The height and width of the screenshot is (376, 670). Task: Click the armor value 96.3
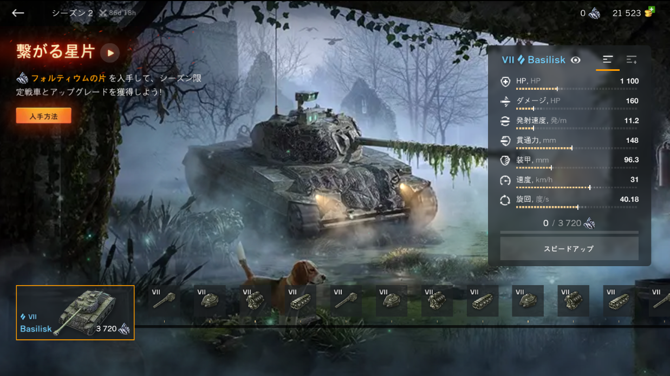pos(632,160)
